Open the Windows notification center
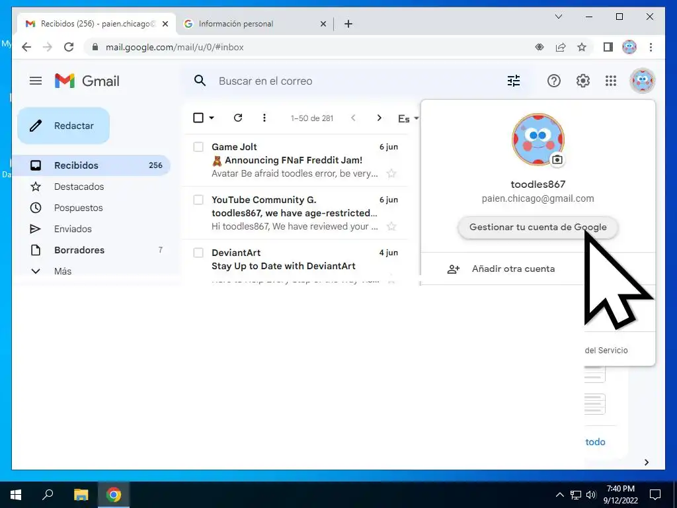 655,495
